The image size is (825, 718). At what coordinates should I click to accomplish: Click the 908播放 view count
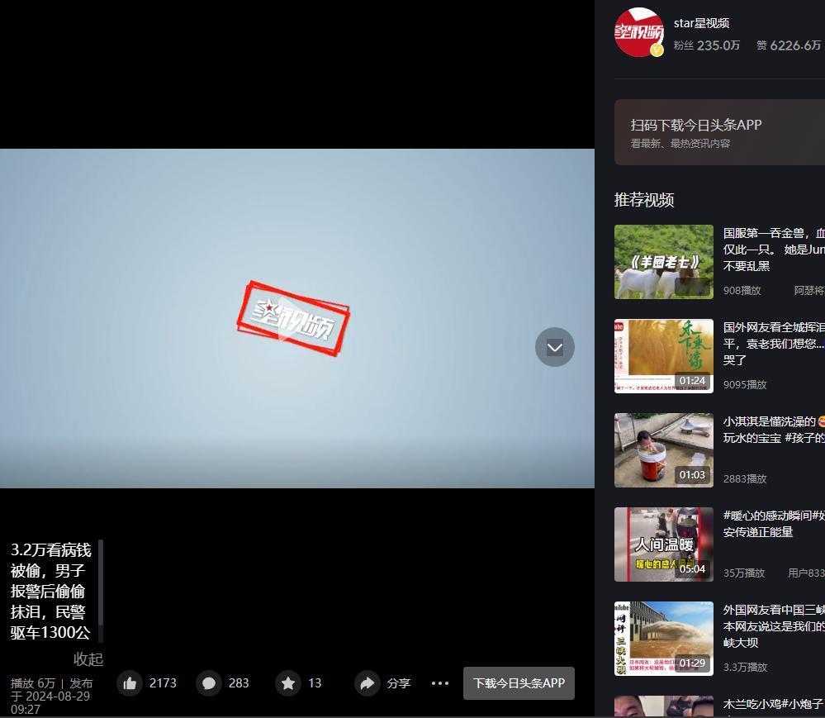click(x=742, y=291)
